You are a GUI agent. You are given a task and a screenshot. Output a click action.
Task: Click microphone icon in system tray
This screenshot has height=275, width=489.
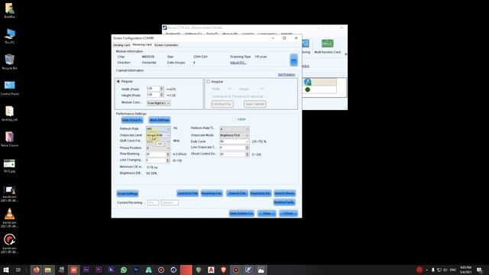433,270
